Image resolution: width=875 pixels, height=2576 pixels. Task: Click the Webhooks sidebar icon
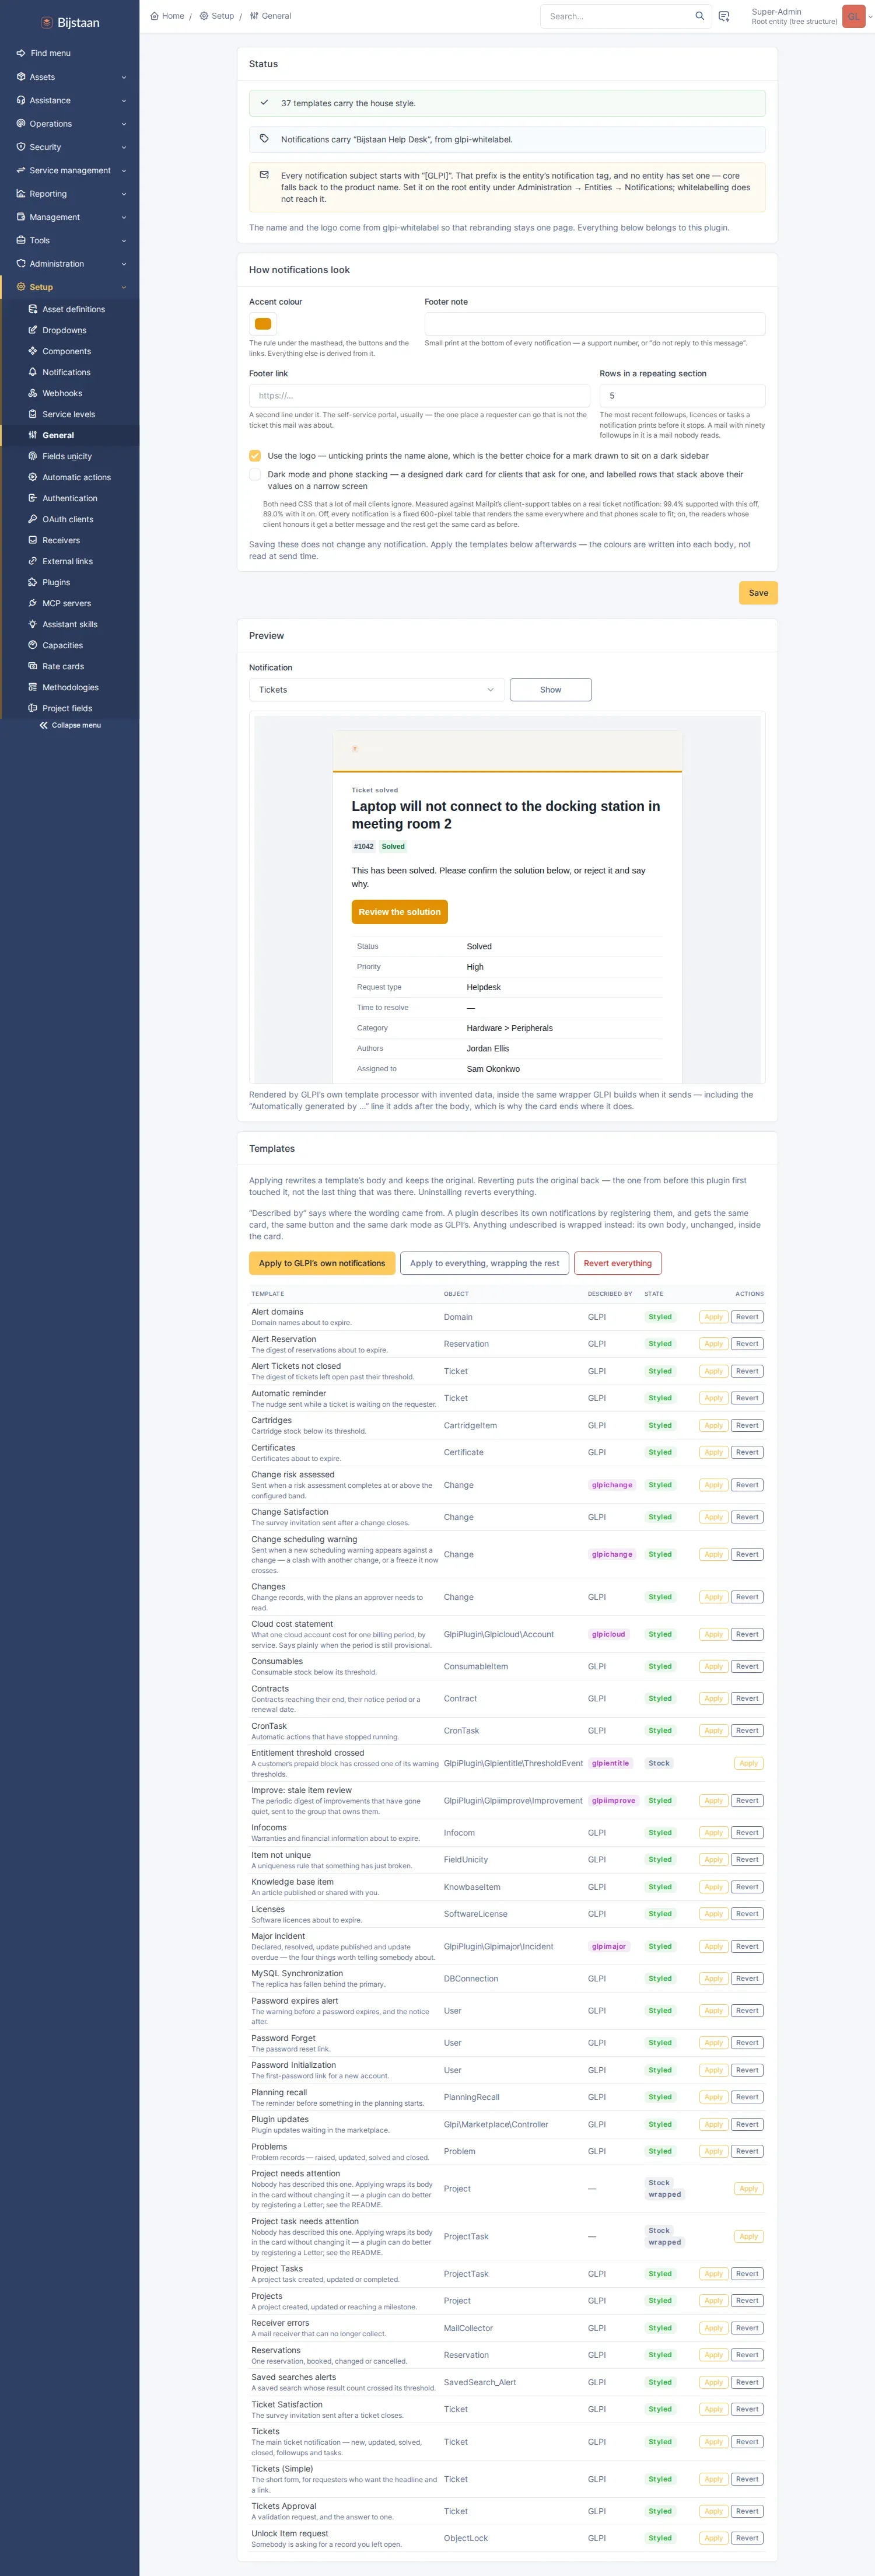point(33,393)
